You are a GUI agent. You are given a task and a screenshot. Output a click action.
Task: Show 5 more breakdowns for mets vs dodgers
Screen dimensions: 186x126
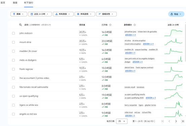pyautogui.click(x=138, y=62)
